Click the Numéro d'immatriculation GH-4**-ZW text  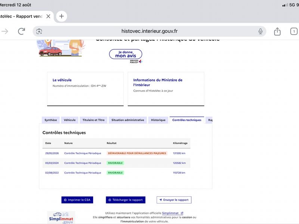(79, 86)
